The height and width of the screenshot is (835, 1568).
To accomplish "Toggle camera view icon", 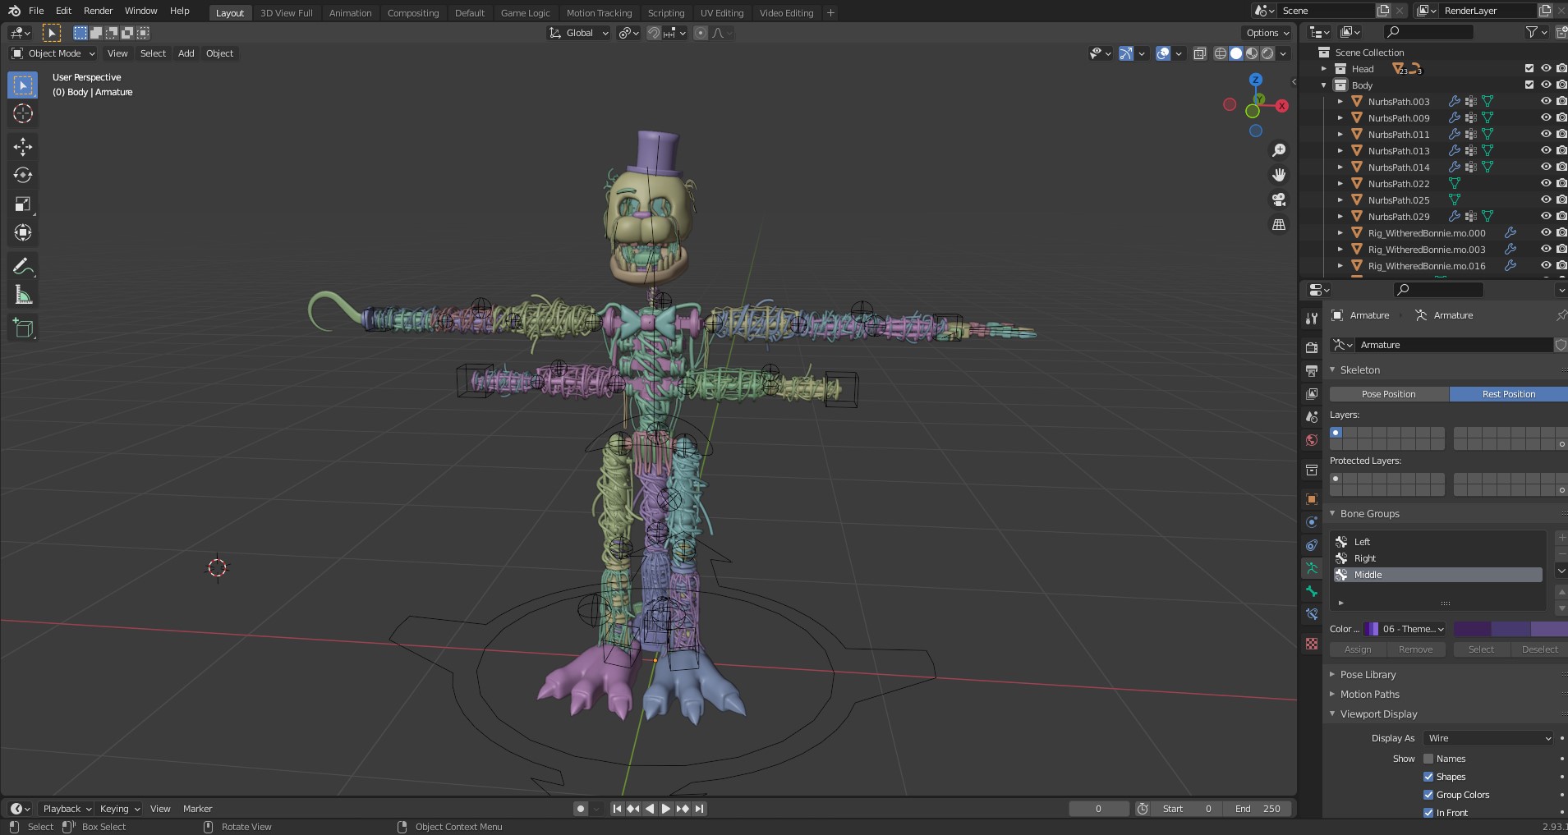I will click(1279, 200).
